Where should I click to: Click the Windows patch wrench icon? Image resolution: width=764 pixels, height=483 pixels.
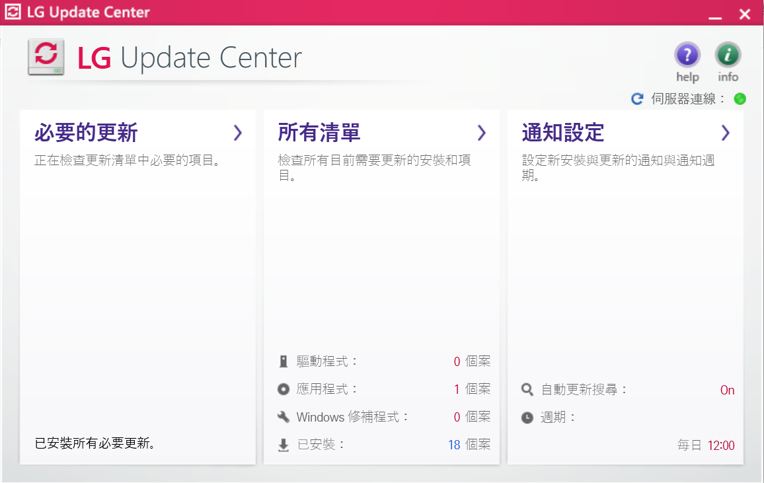click(284, 417)
